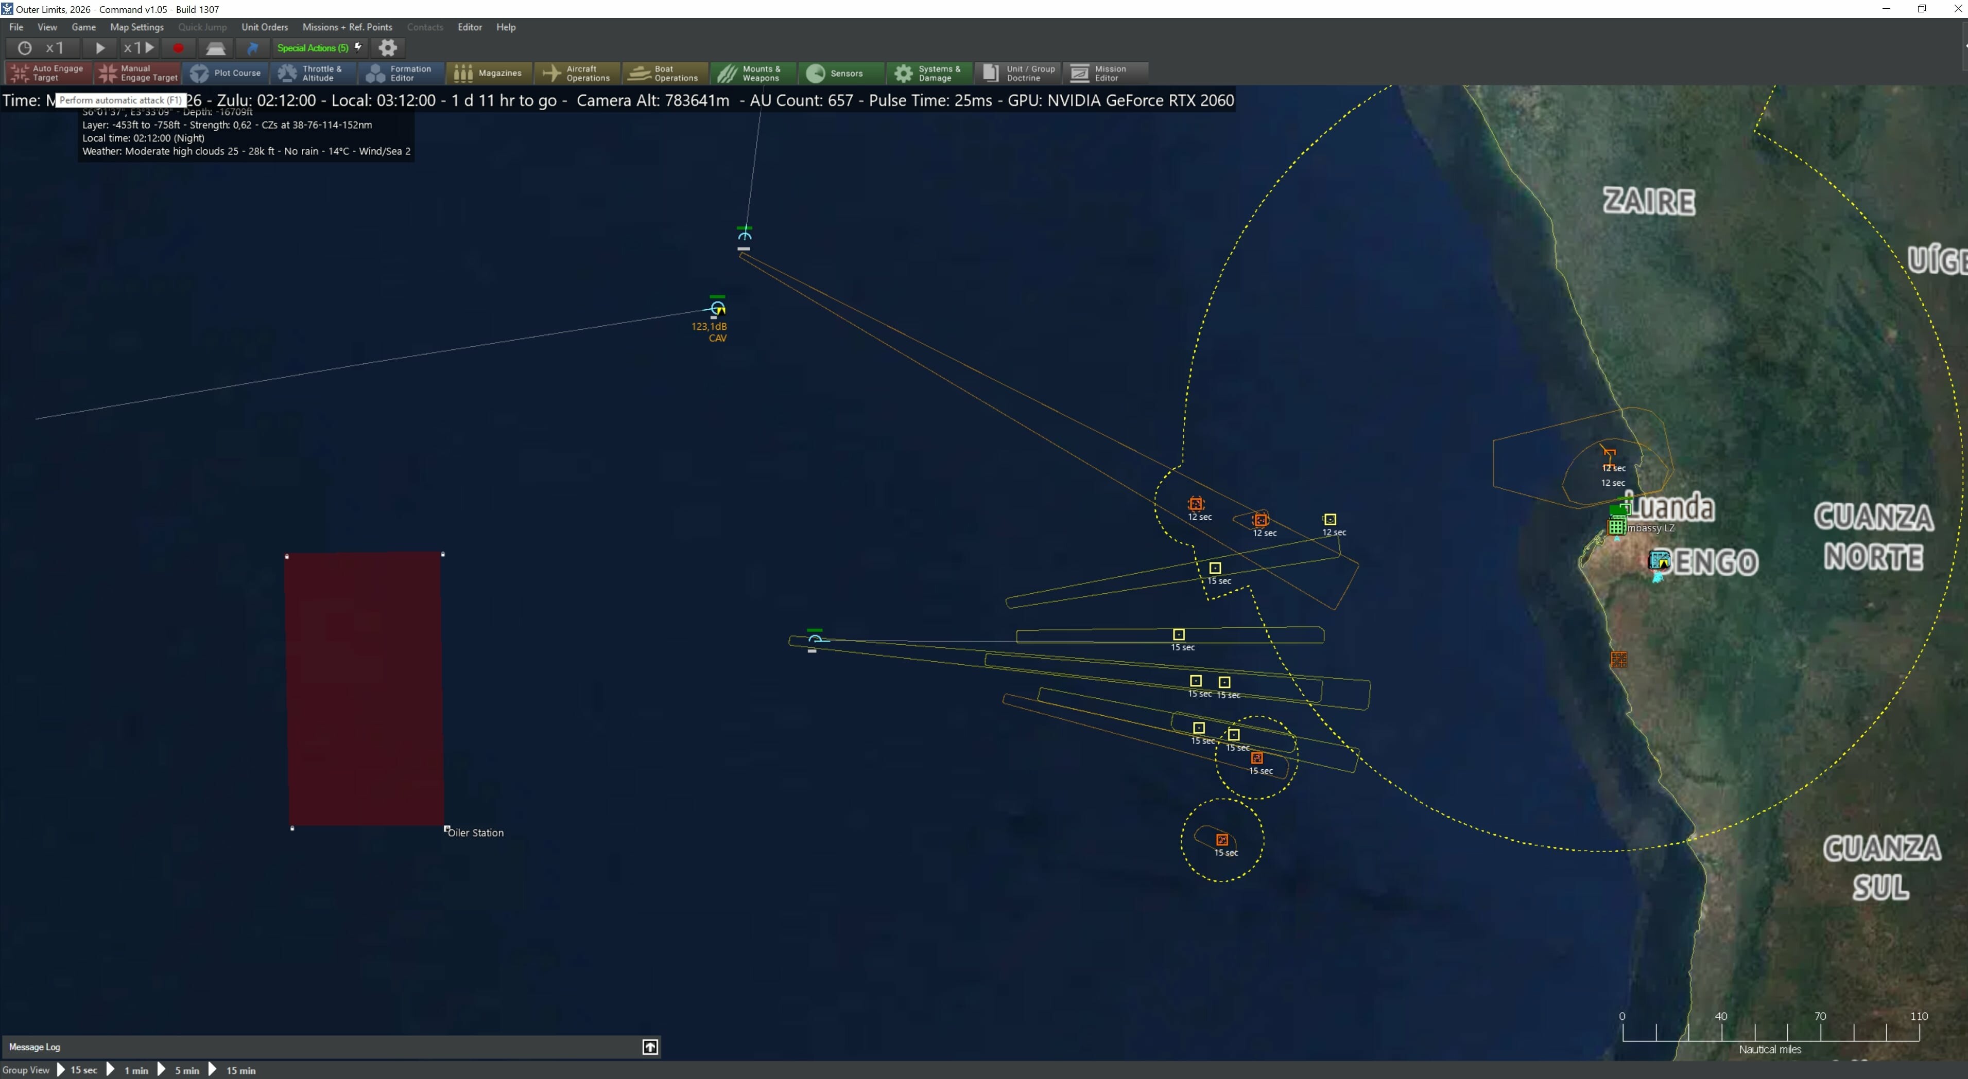Image resolution: width=1968 pixels, height=1079 pixels.
Task: Open the Unit Orders menu
Action: coord(264,27)
